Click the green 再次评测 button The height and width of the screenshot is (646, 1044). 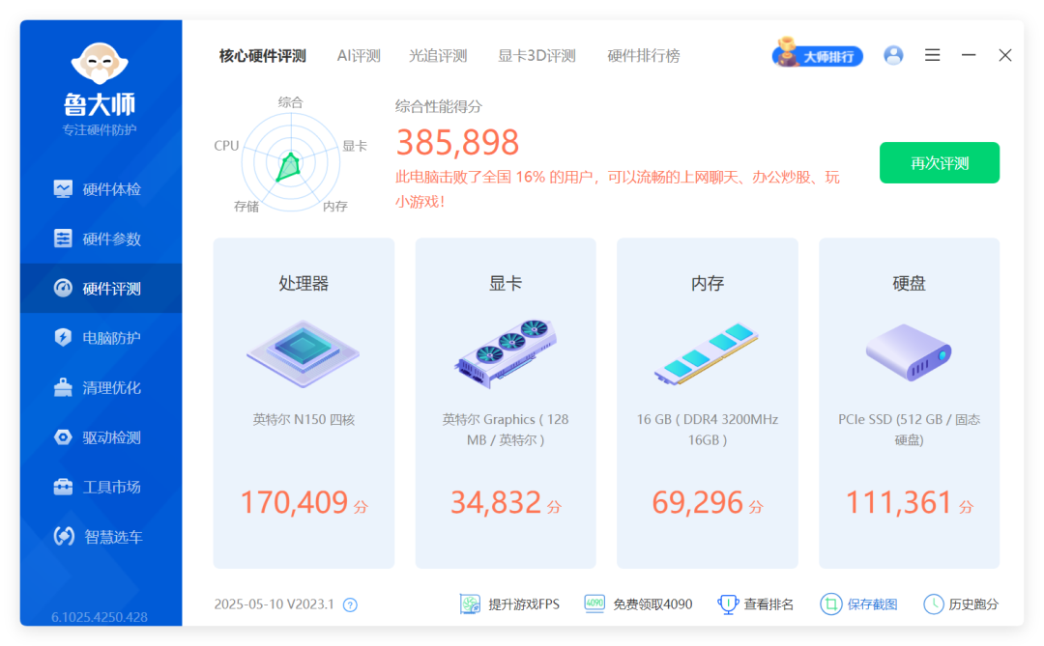click(x=940, y=163)
